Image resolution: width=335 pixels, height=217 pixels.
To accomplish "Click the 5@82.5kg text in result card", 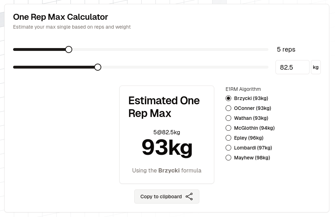I will point(167,133).
